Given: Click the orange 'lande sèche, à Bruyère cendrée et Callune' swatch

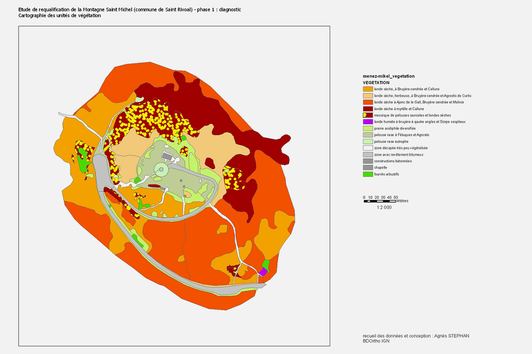Looking at the screenshot, I should coord(368,89).
